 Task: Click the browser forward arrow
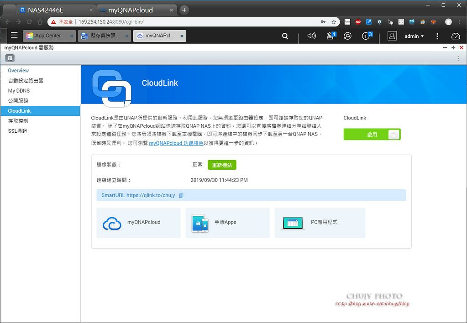click(18, 22)
